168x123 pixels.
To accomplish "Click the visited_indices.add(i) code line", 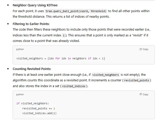I will (39, 113).
